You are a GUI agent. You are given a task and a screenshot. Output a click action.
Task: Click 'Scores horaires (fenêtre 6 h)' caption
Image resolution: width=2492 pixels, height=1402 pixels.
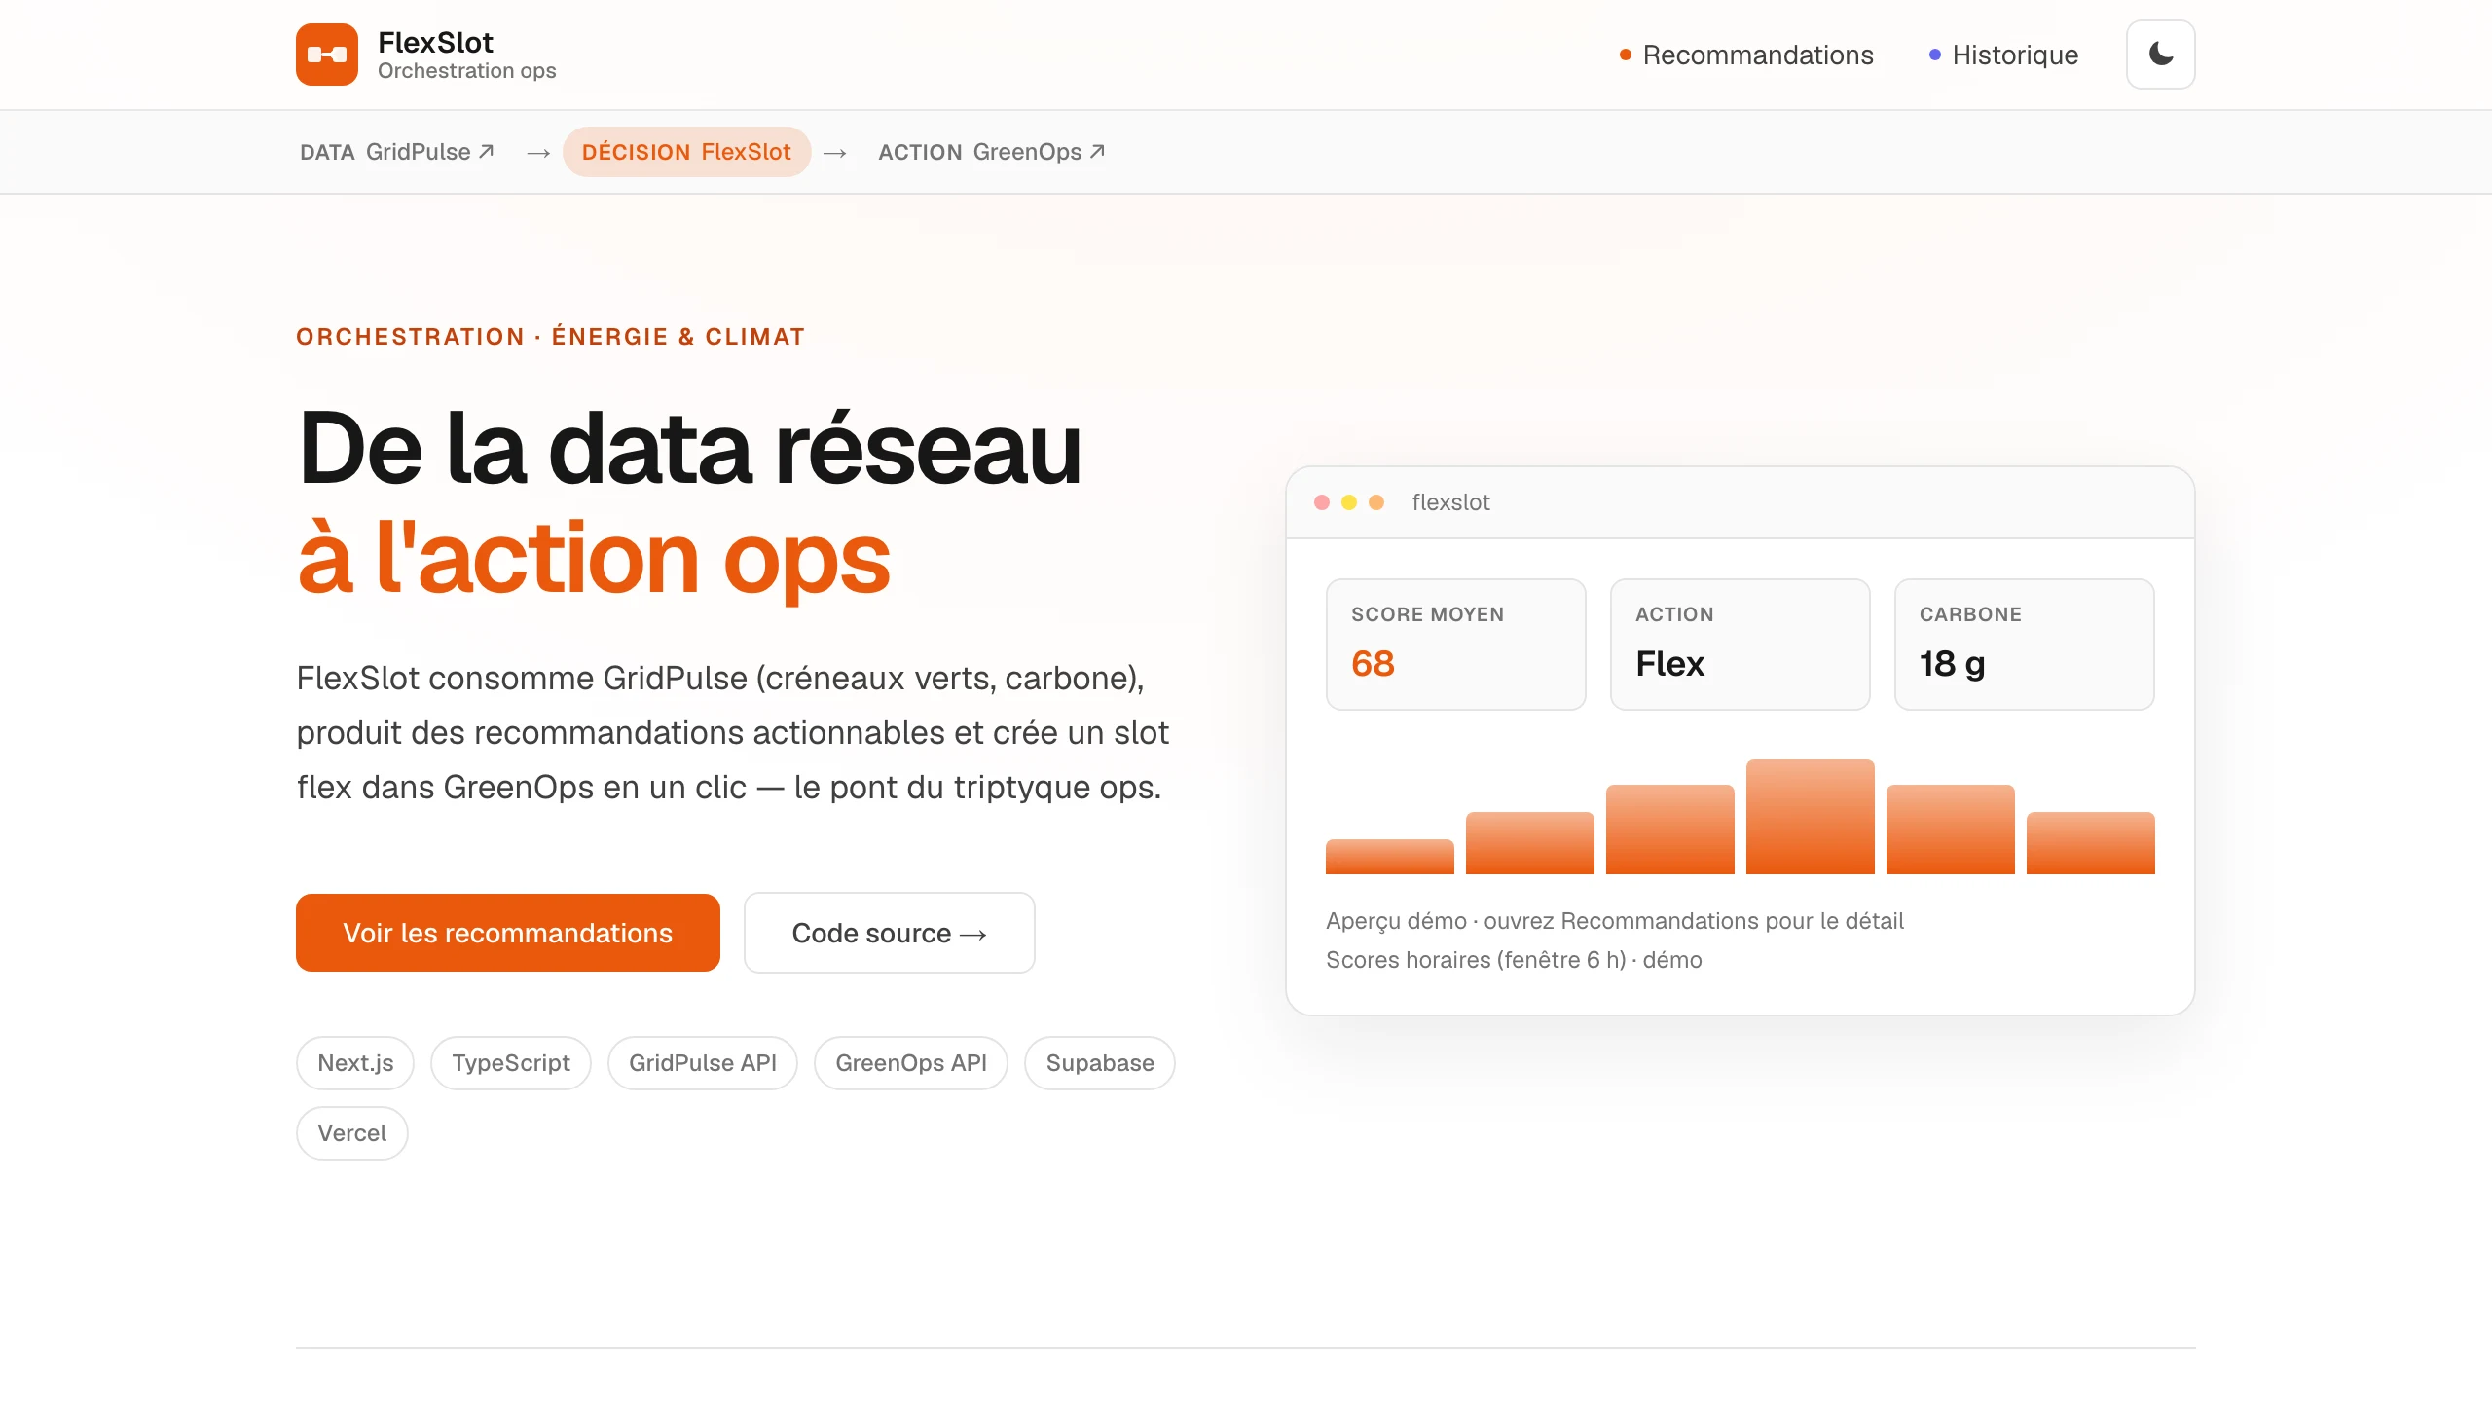[1514, 960]
